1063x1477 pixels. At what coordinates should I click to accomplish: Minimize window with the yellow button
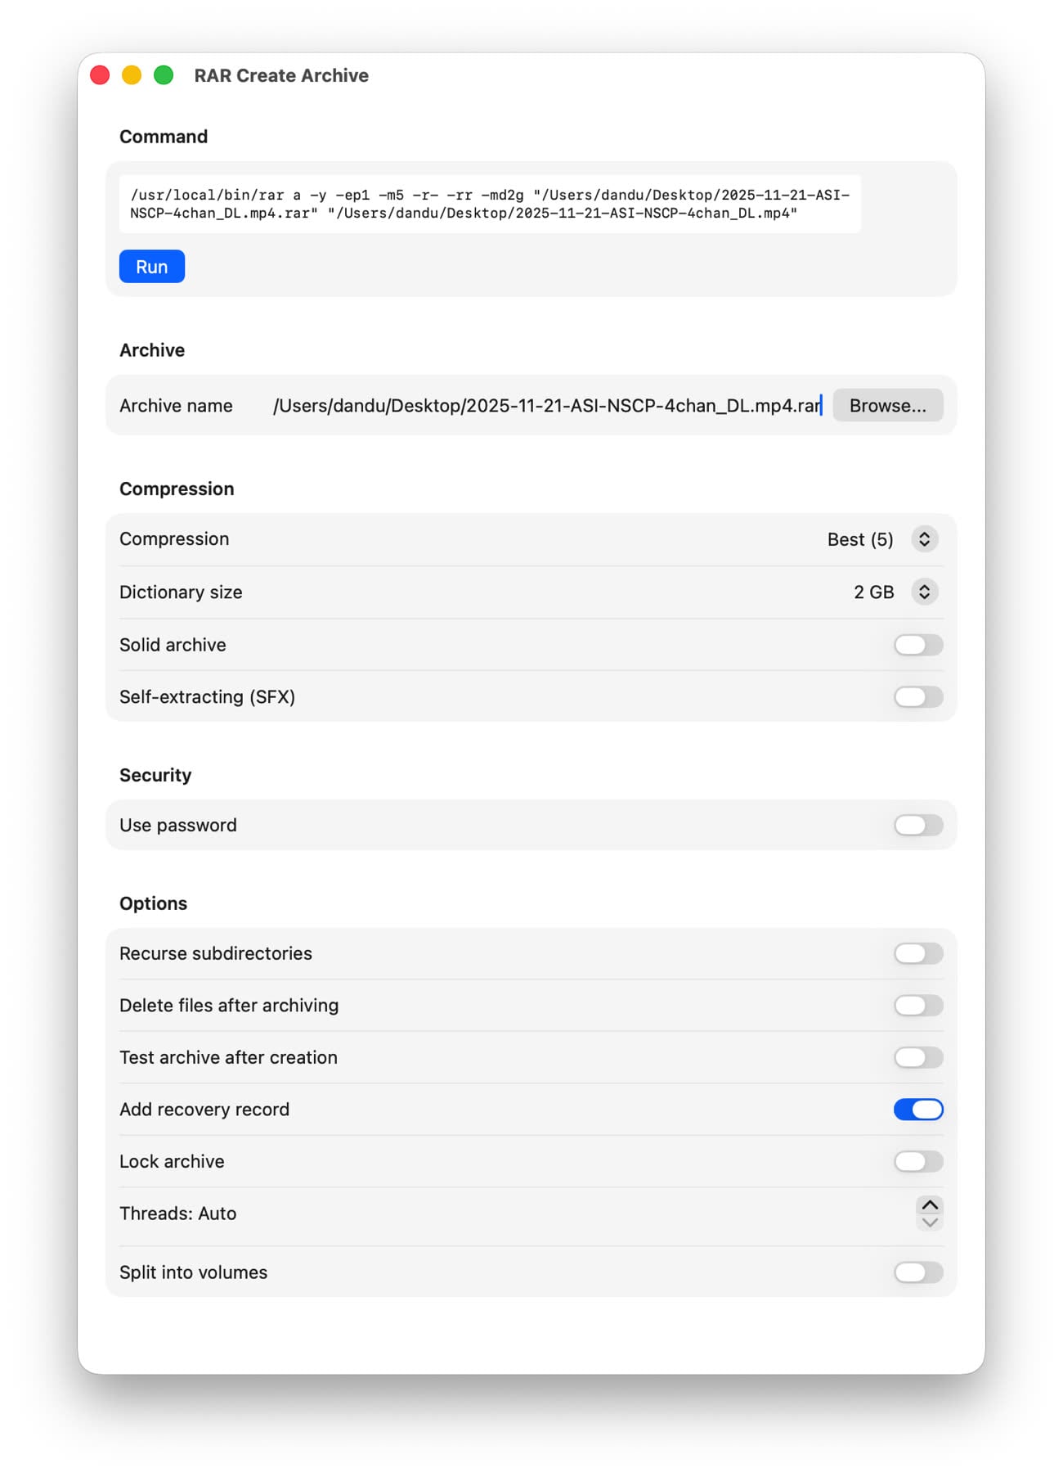point(132,75)
